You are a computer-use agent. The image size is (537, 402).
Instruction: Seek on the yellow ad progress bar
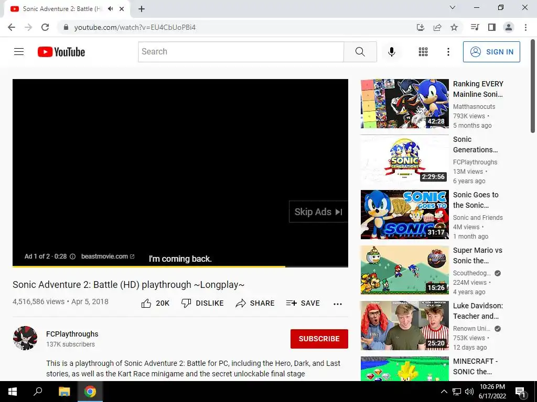click(x=180, y=266)
